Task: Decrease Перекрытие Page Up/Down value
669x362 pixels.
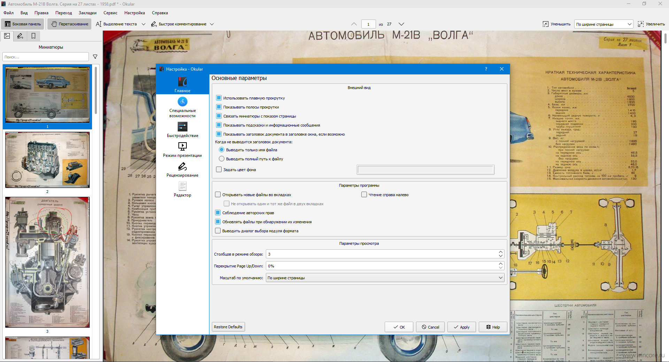Action: click(501, 268)
